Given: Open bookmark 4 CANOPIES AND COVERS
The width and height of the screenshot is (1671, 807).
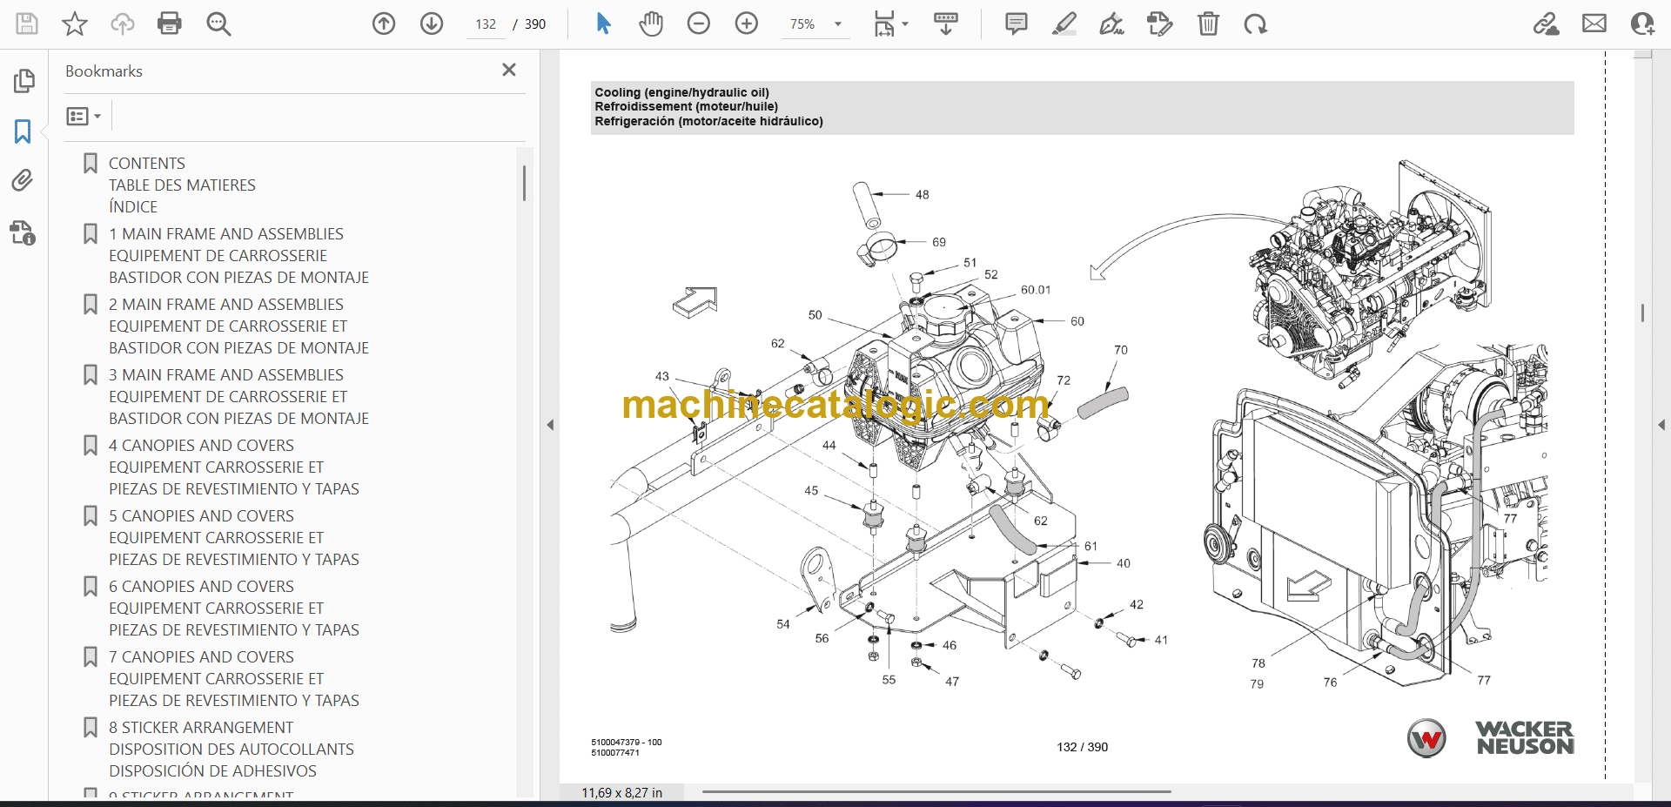Looking at the screenshot, I should (201, 446).
